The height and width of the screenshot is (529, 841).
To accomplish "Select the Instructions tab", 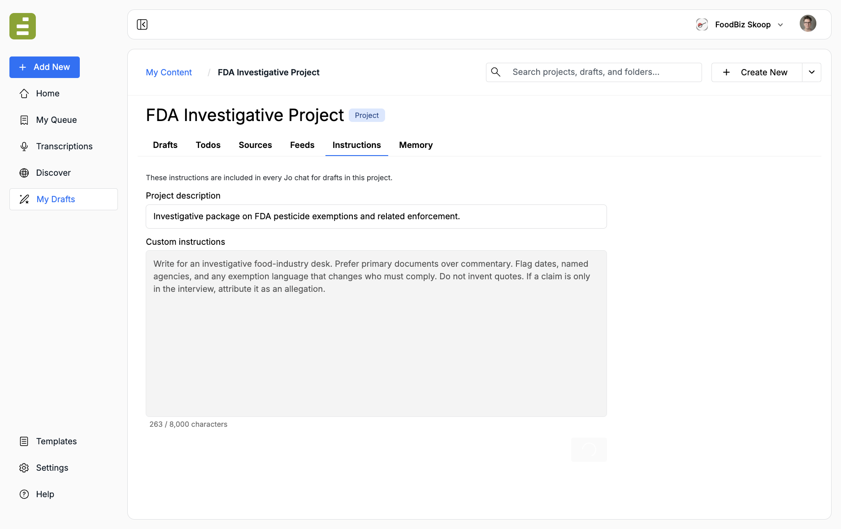I will pyautogui.click(x=357, y=145).
